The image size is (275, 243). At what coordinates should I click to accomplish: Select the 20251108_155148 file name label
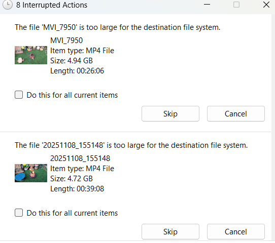[80, 158]
